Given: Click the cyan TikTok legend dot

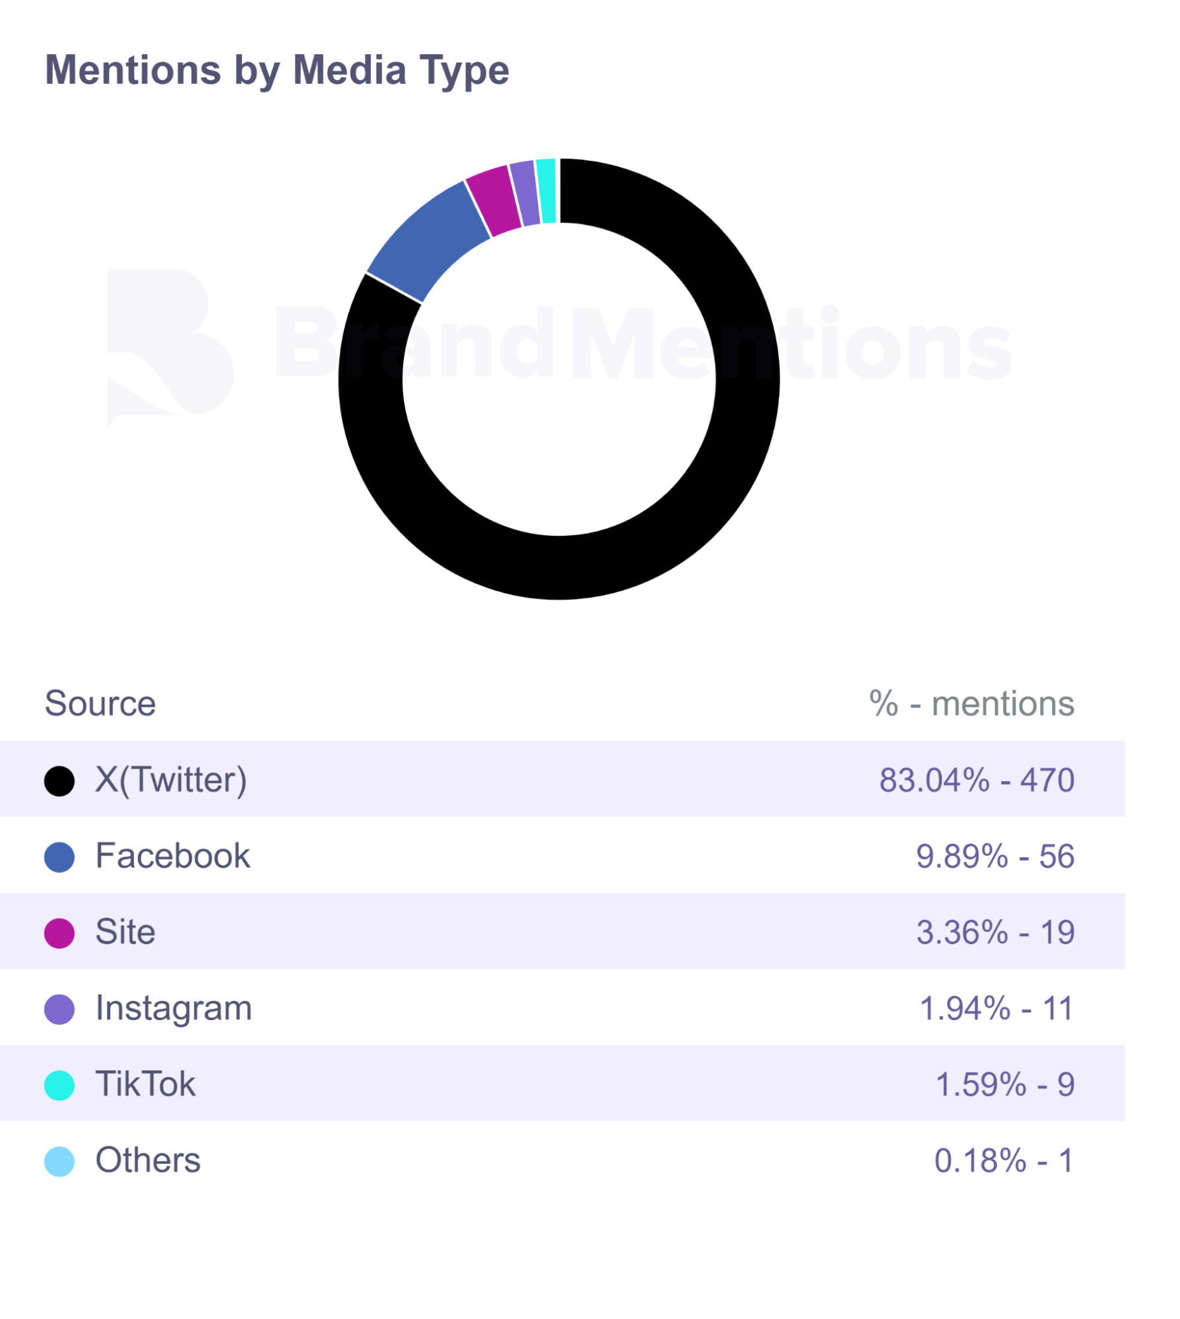Looking at the screenshot, I should (59, 1085).
